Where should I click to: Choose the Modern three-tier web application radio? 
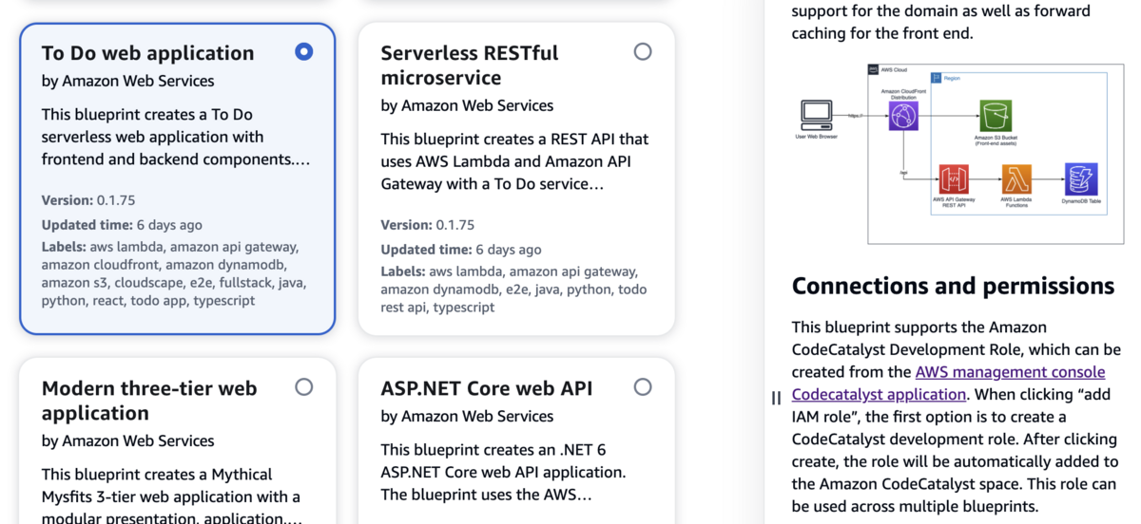304,386
